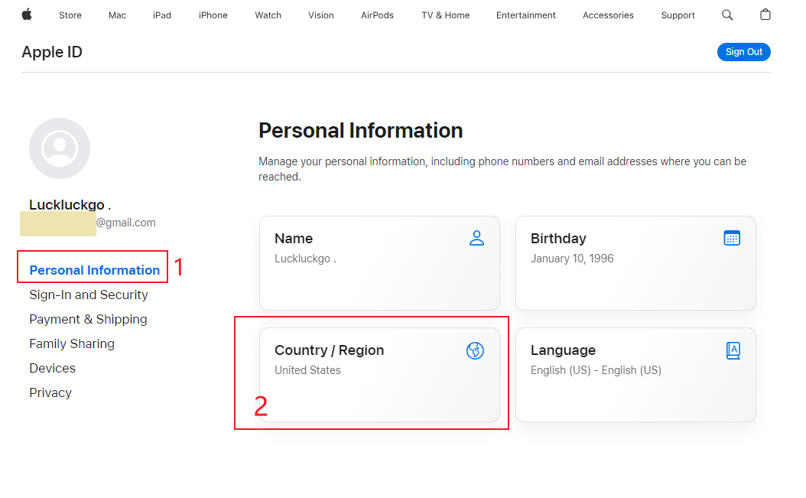This screenshot has height=498, width=806.
Task: Open the search magnifier icon
Action: pos(726,15)
